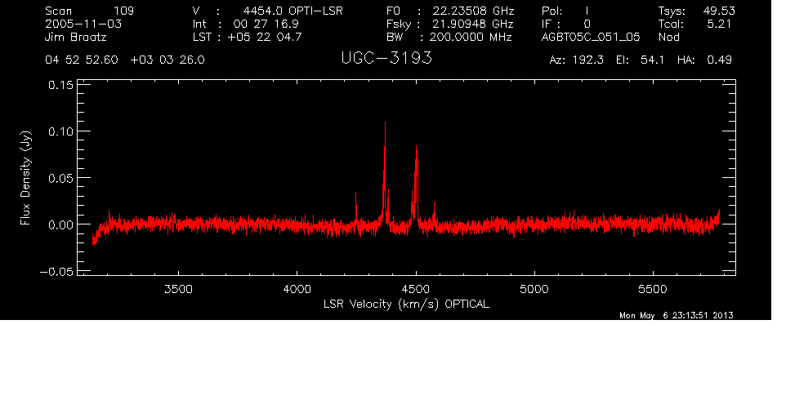This screenshot has height=400, width=786.
Task: Click the LSR Velocity (km/s) OPTICAL axis label
Action: click(406, 304)
